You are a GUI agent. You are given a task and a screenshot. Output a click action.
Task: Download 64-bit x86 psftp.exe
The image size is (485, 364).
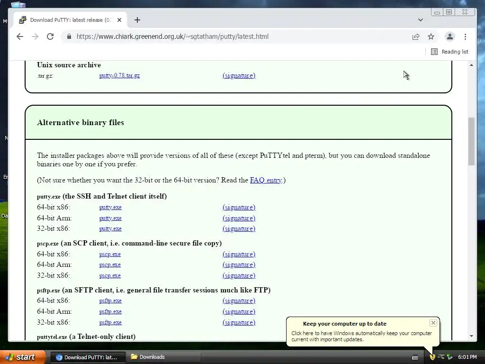point(110,300)
